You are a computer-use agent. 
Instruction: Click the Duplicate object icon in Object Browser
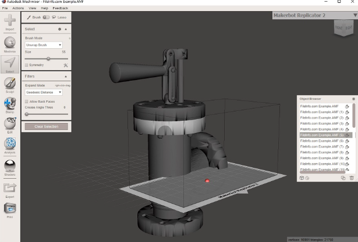pyautogui.click(x=343, y=178)
